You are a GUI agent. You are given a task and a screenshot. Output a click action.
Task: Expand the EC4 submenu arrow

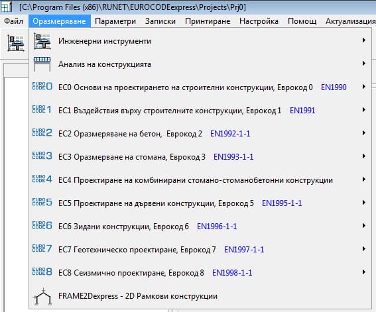(x=364, y=180)
